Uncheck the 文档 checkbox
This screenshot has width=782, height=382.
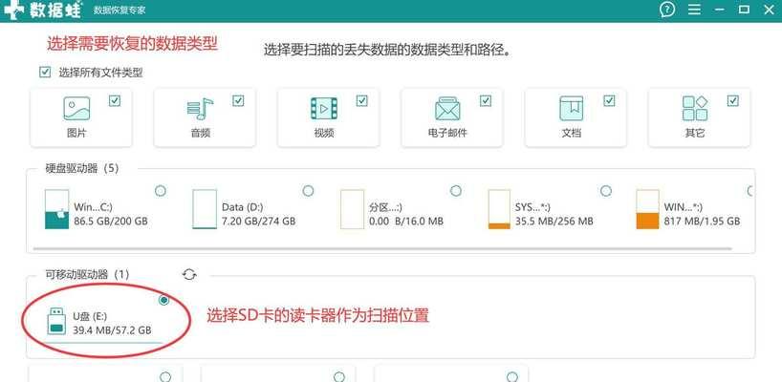tap(609, 101)
